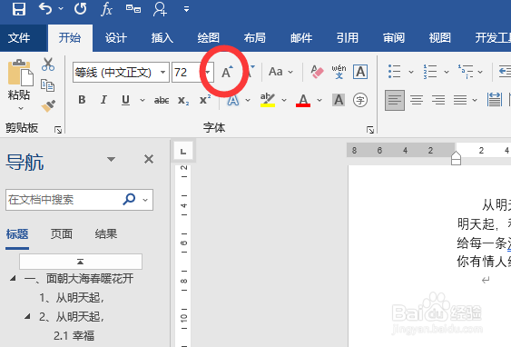
Task: Apply multilevel list
Action: click(466, 72)
